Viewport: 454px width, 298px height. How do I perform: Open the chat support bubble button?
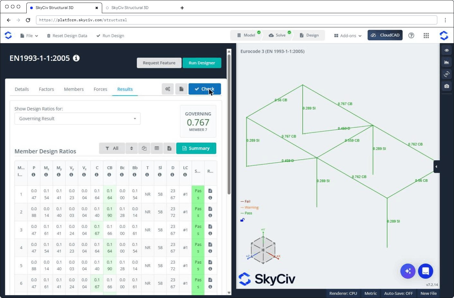tap(426, 271)
